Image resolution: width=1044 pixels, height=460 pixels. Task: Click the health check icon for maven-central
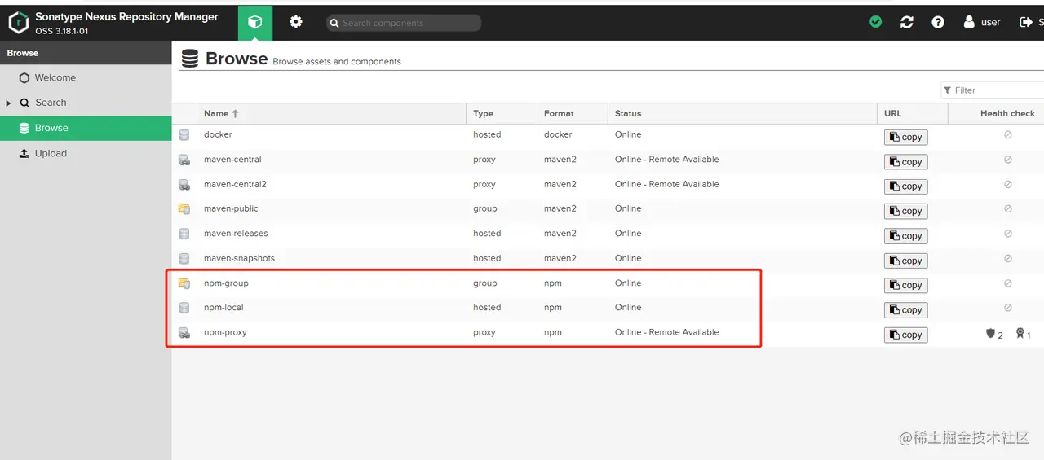(1008, 160)
